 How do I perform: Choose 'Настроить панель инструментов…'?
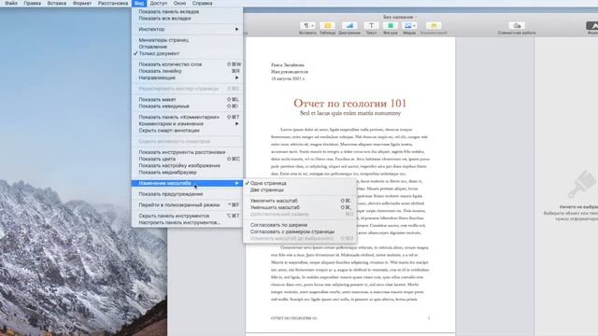coord(187,222)
